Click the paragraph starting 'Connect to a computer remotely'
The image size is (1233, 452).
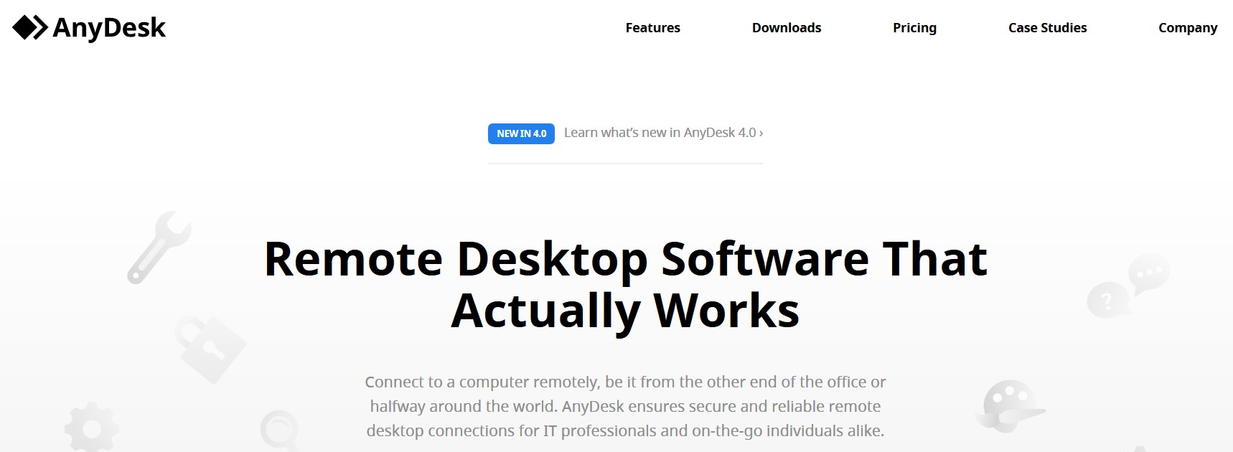(625, 406)
